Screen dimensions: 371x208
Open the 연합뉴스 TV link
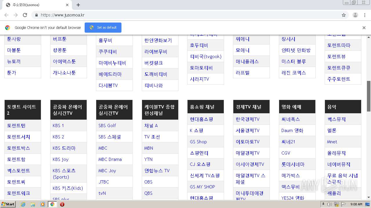click(x=157, y=171)
